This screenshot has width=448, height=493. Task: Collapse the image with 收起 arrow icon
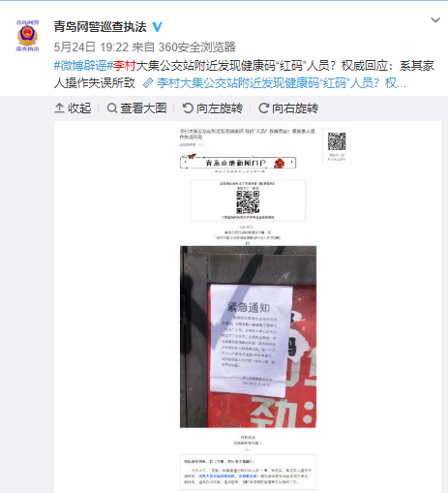[x=59, y=108]
